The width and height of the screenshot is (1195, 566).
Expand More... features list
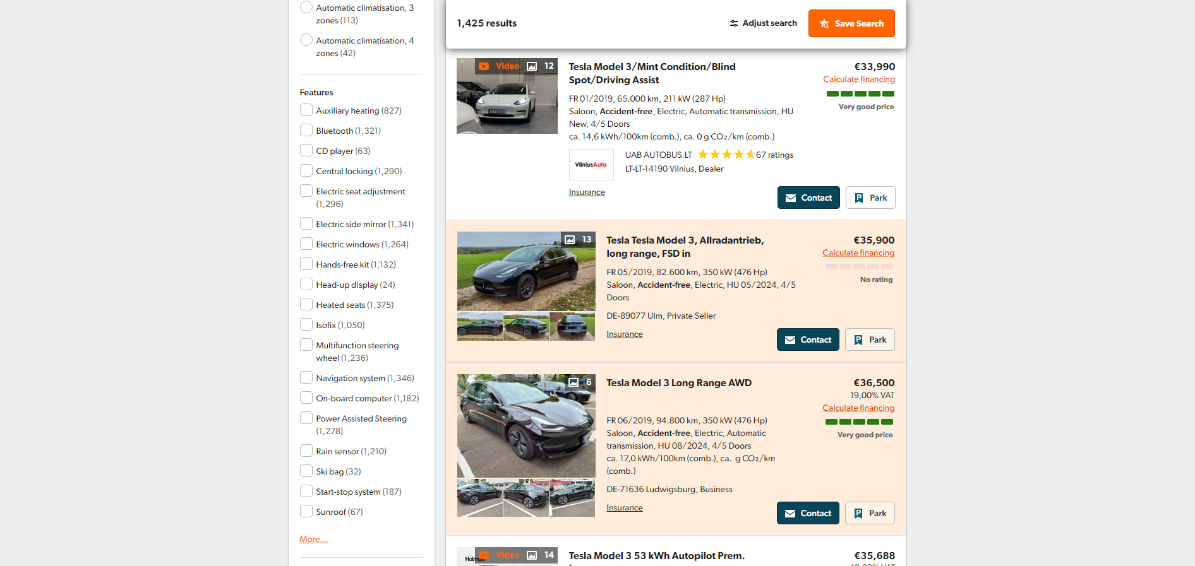click(313, 539)
